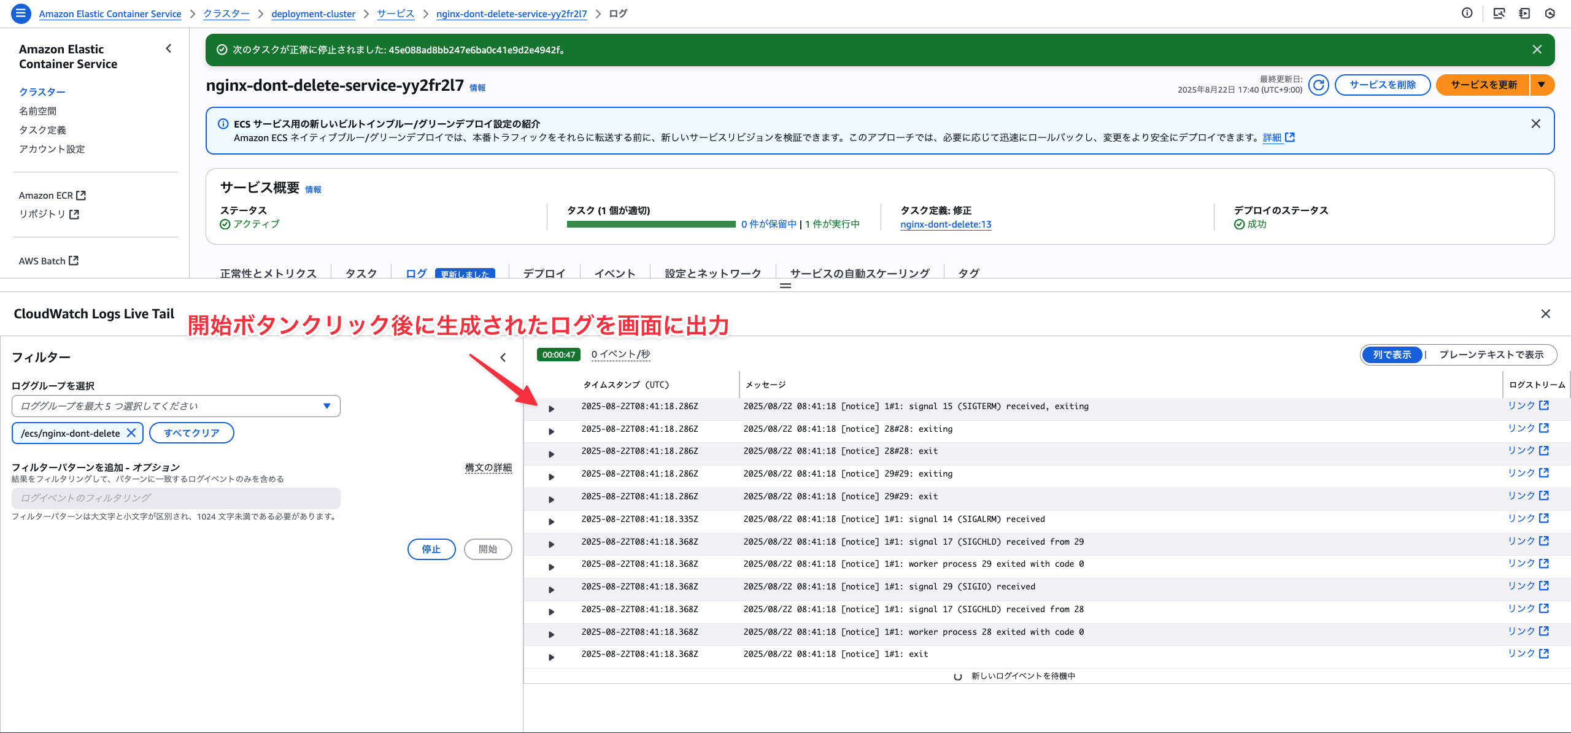Click サービスを削除 button

(1383, 85)
